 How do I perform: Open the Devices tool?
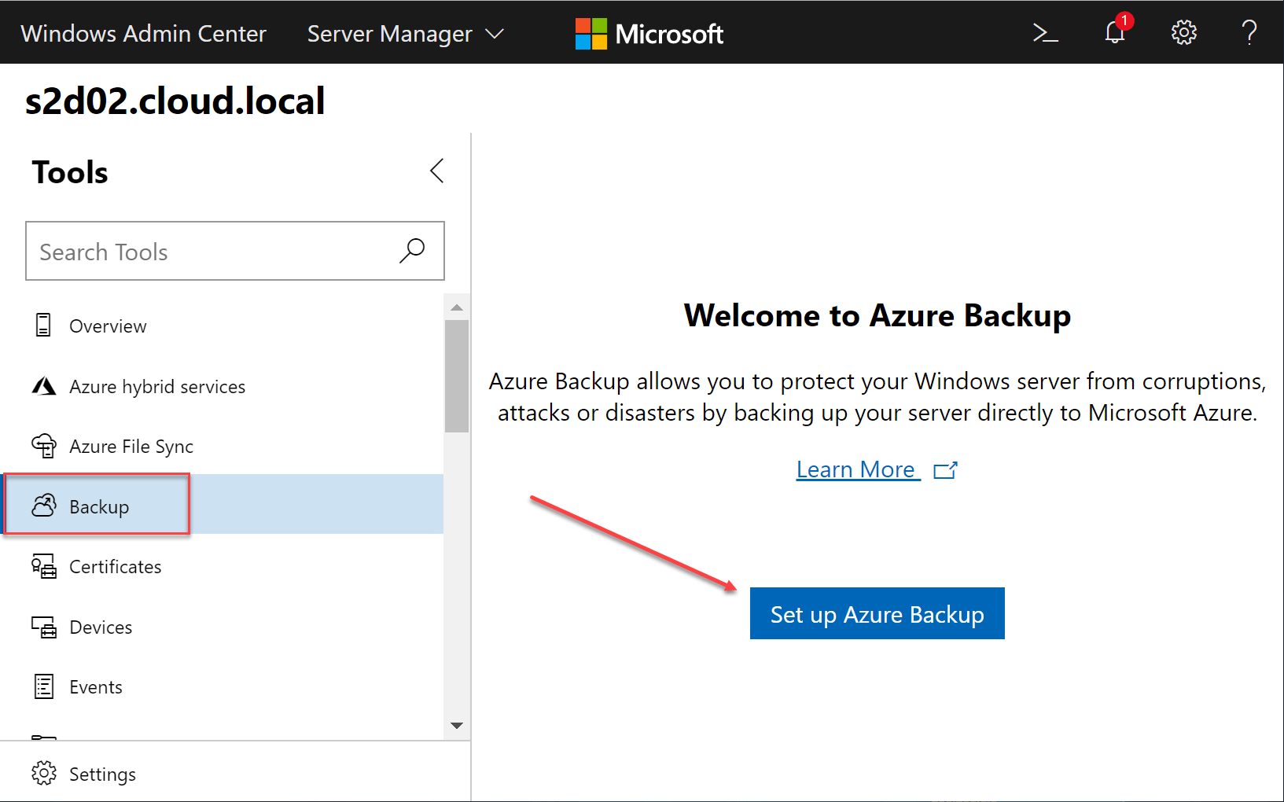pos(222,627)
